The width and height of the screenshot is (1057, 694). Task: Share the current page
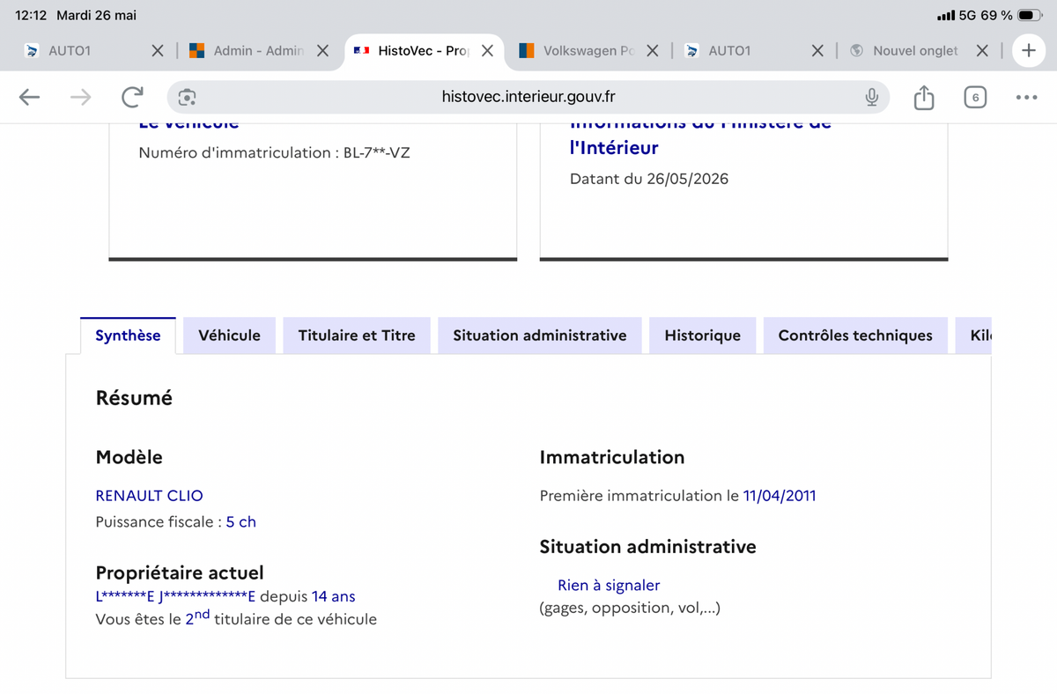coord(923,97)
